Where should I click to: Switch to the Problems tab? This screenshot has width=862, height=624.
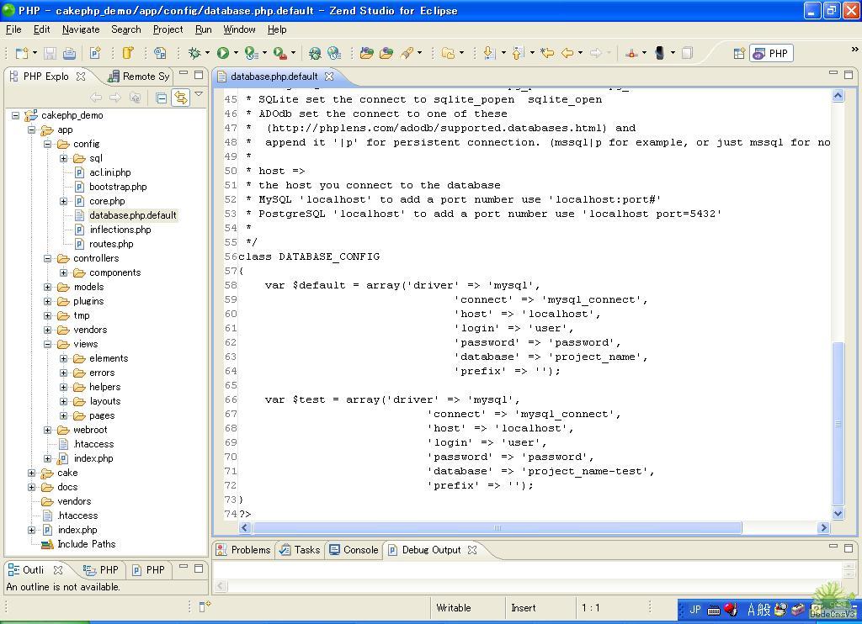pos(243,550)
